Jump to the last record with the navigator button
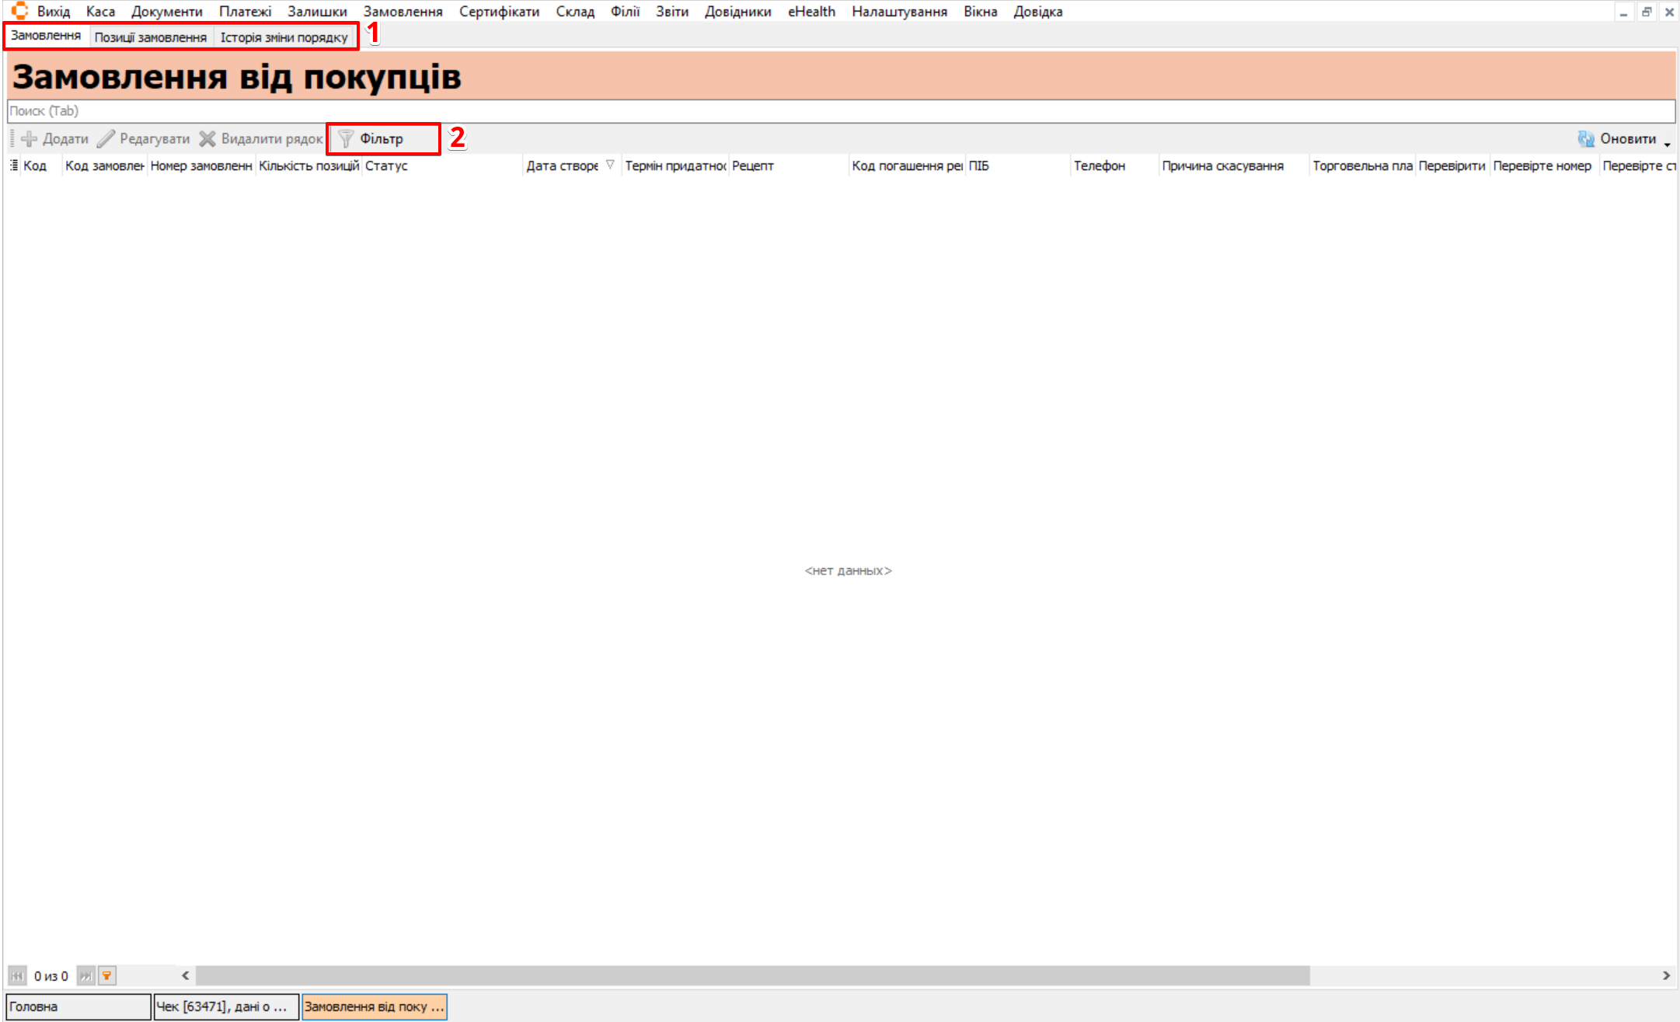 86,975
